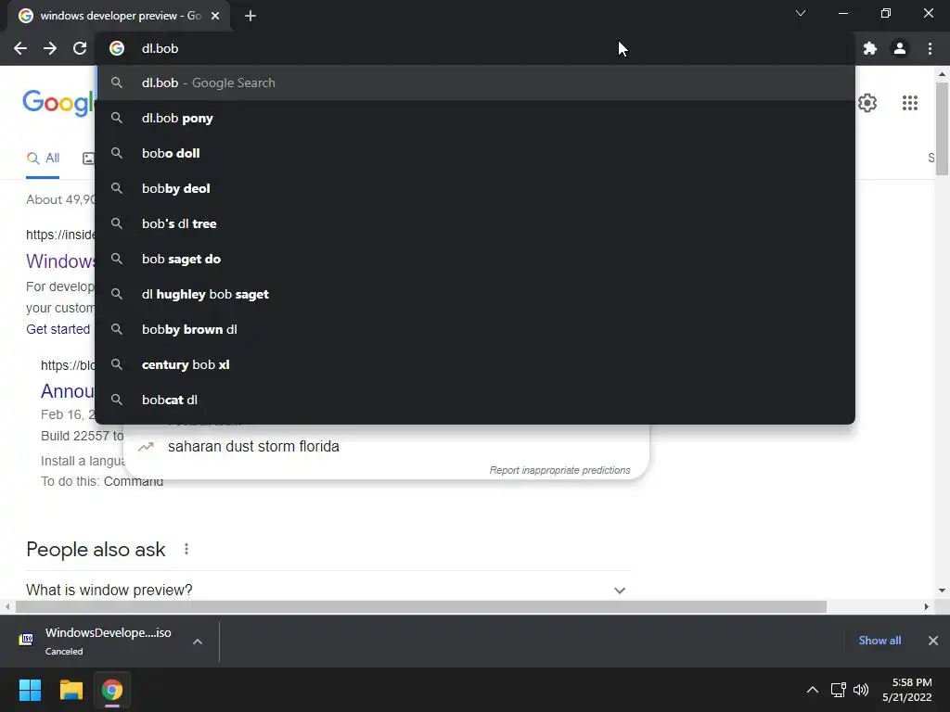Open the Chrome extensions puzzle icon

[x=870, y=48]
